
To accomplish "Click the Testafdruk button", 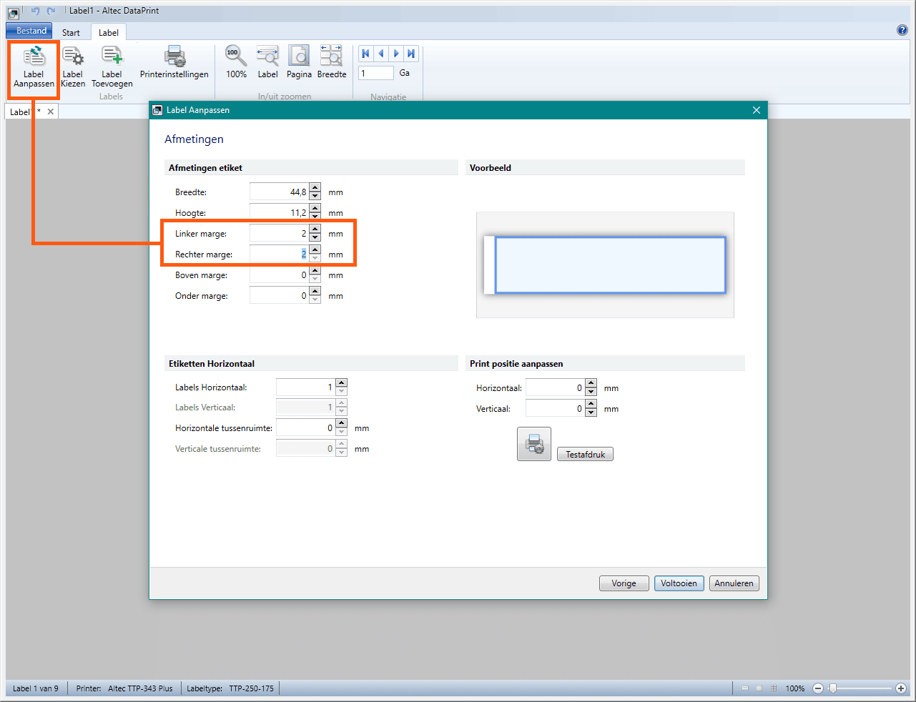I will point(585,455).
